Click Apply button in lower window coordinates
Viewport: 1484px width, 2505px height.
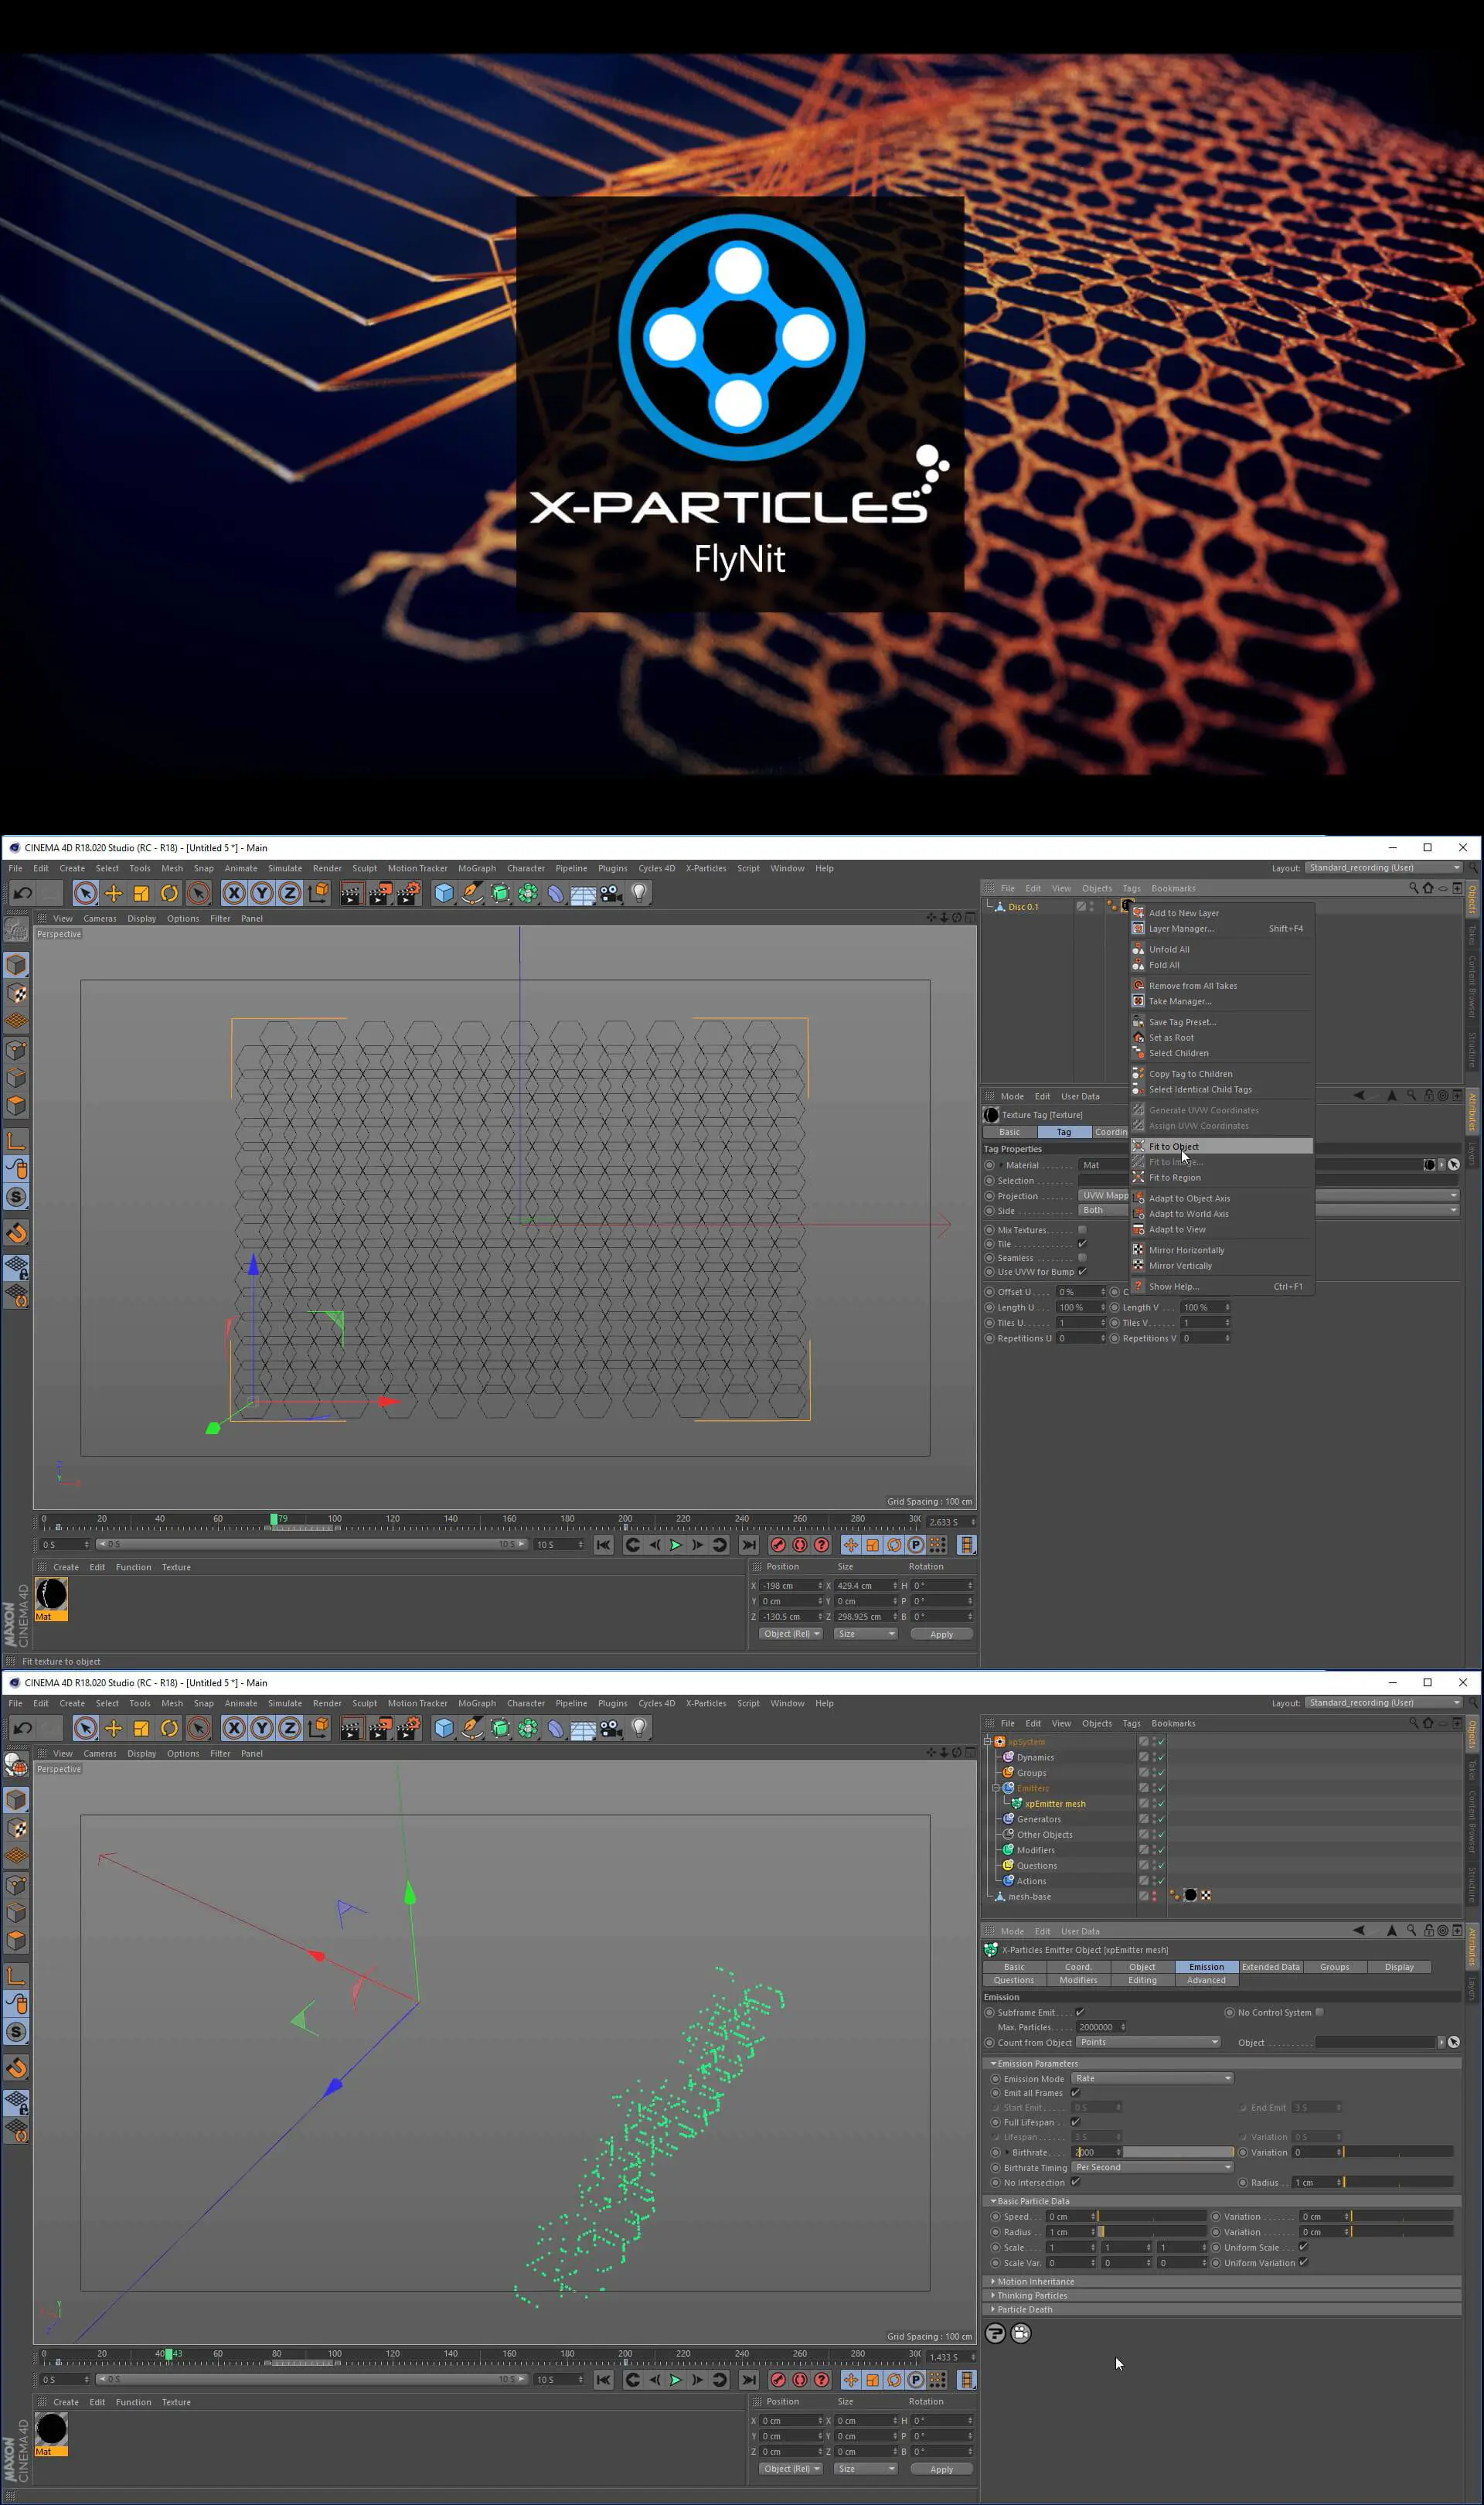coord(941,2469)
